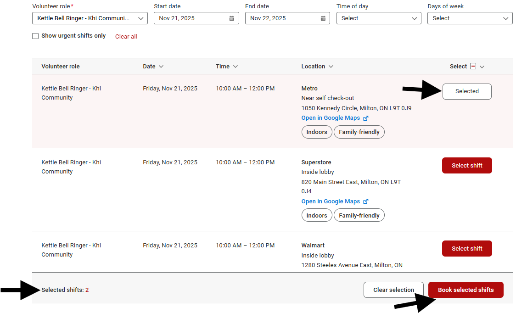Click the Time column sort chevron
The image size is (516, 313).
(236, 67)
